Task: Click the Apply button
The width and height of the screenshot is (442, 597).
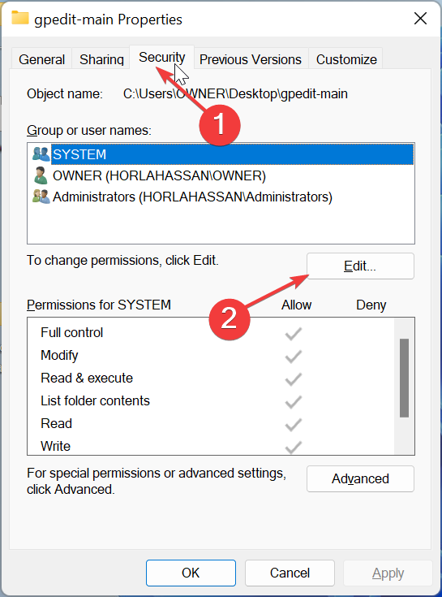Action: (388, 573)
